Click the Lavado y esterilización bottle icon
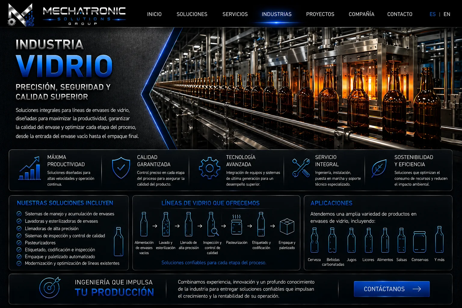Image resolution: width=462 pixels, height=308 pixels. [166, 224]
